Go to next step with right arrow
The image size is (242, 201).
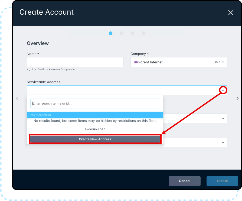click(x=237, y=98)
